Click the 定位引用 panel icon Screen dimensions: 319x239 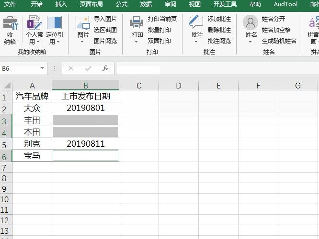point(54,22)
